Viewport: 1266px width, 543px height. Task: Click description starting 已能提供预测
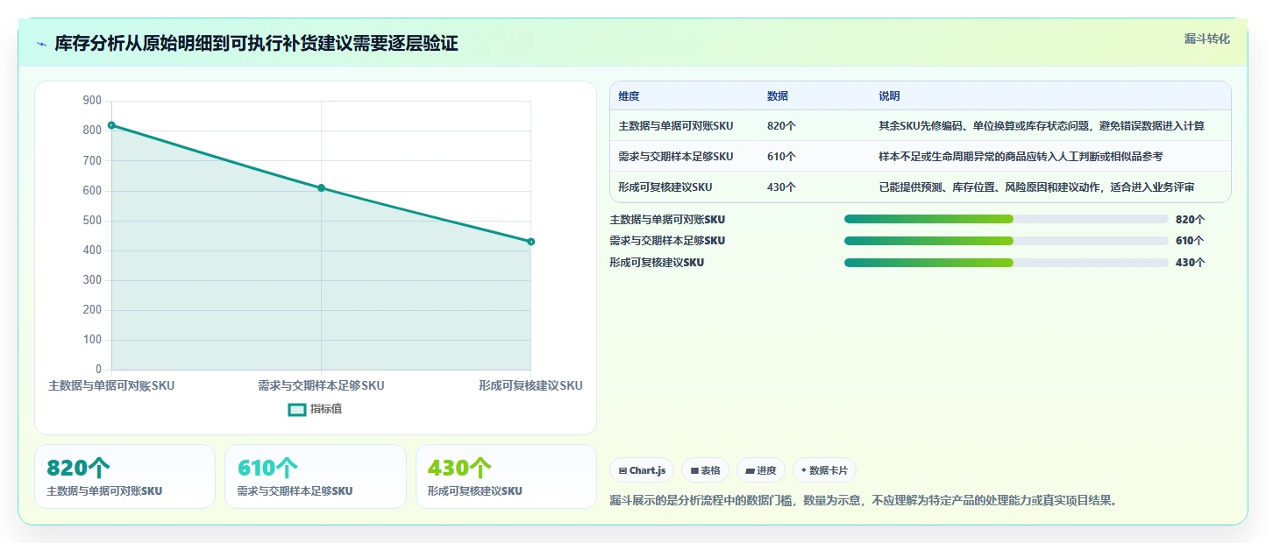point(1036,187)
